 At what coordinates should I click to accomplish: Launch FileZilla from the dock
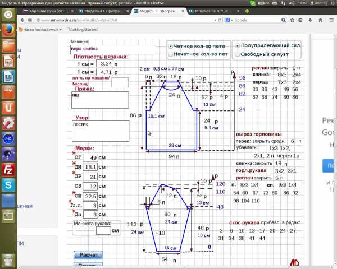coord(8,169)
